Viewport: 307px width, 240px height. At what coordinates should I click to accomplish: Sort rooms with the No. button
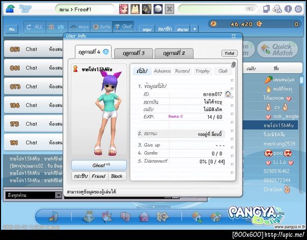point(12,29)
